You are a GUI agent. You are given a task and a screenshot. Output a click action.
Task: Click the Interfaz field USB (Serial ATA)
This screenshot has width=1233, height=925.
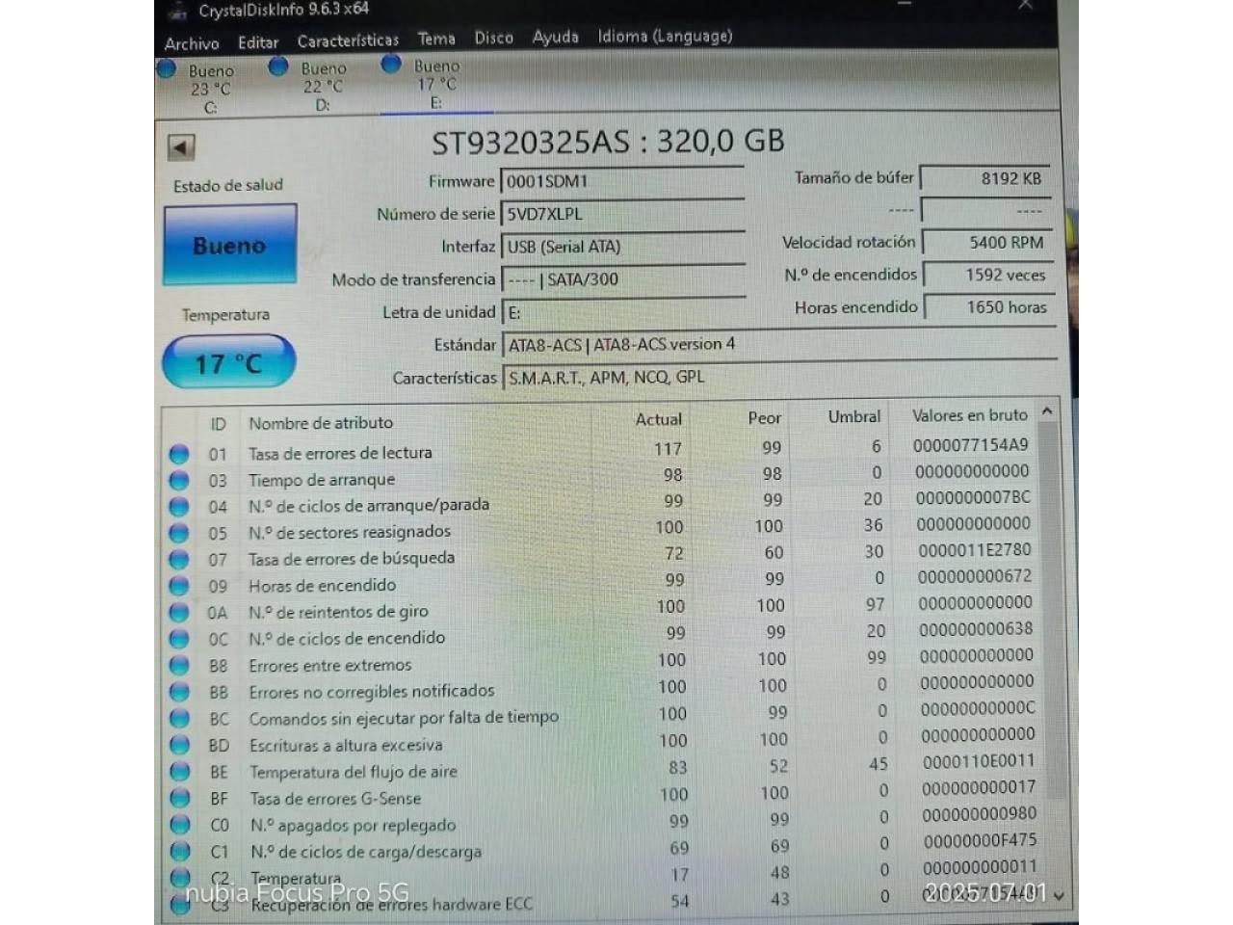coord(623,247)
